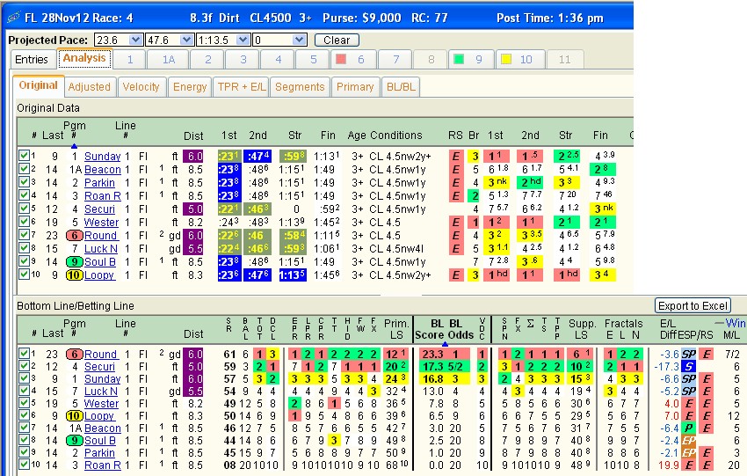Open horse tab 10 with yellow marker
Viewport: 747px width, 476px height.
tap(519, 60)
